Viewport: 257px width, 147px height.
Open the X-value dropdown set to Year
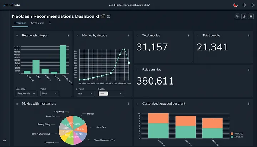coord(85,93)
